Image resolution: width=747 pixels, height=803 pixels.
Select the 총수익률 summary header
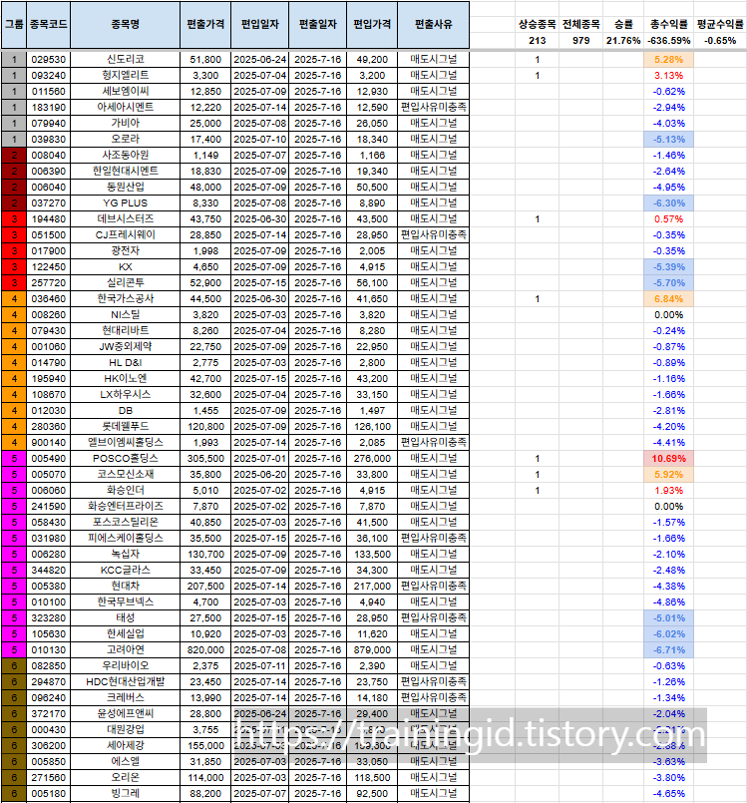(668, 24)
